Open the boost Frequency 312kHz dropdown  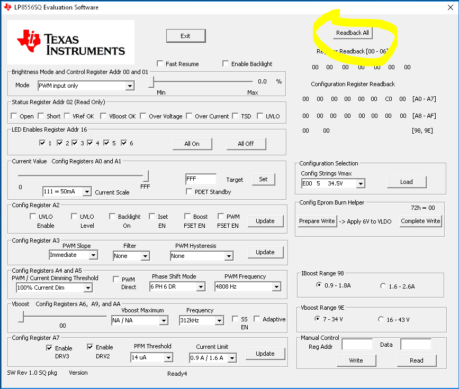click(201, 321)
